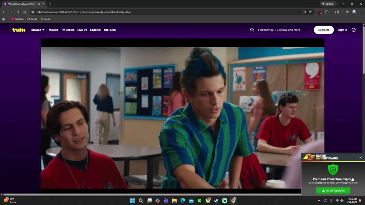This screenshot has height=205, width=365.
Task: Open the red extension with 2212 badge
Action: (320, 12)
